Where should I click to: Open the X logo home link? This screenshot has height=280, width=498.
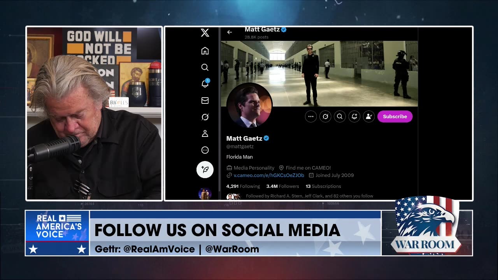point(205,33)
